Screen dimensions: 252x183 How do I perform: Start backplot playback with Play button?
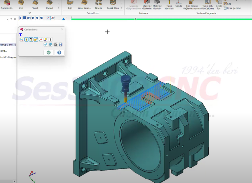pyautogui.click(x=20, y=18)
